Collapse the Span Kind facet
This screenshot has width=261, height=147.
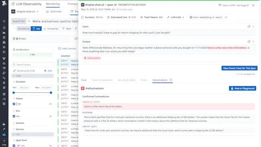[14, 140]
